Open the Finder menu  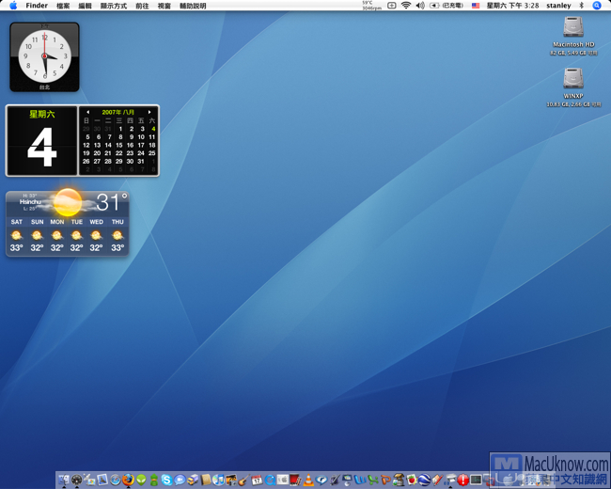pos(37,6)
